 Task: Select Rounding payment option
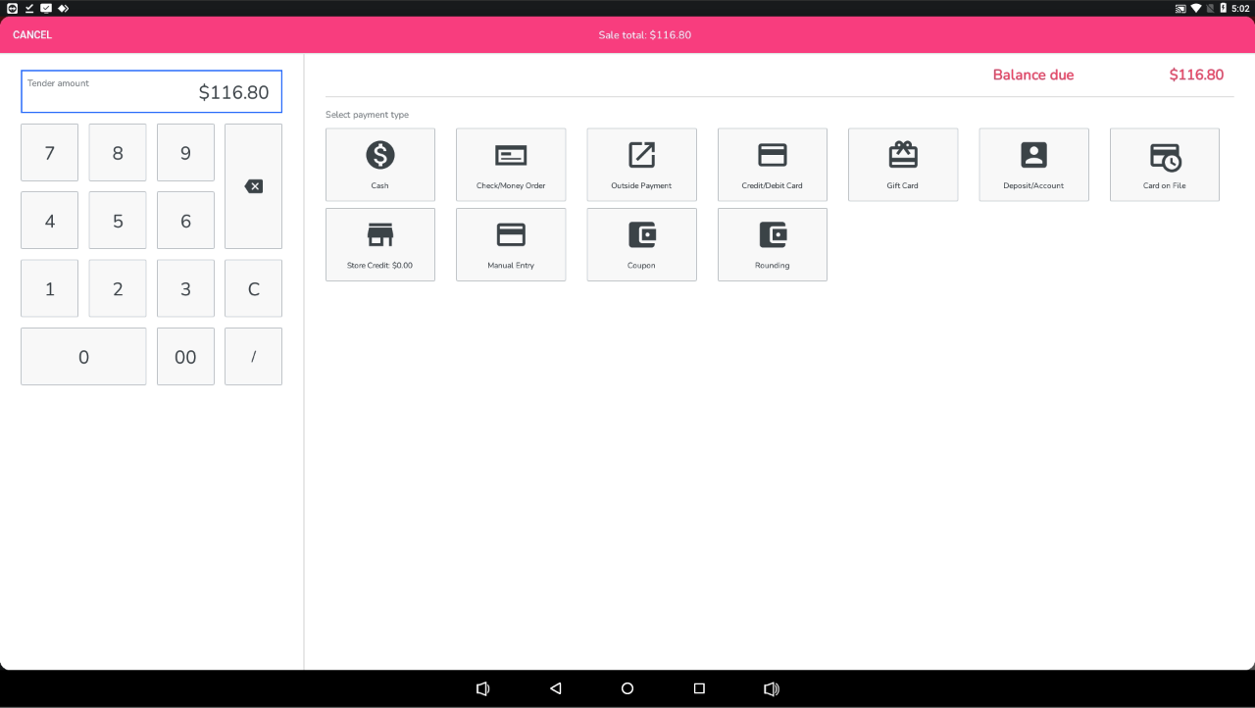pyautogui.click(x=772, y=244)
